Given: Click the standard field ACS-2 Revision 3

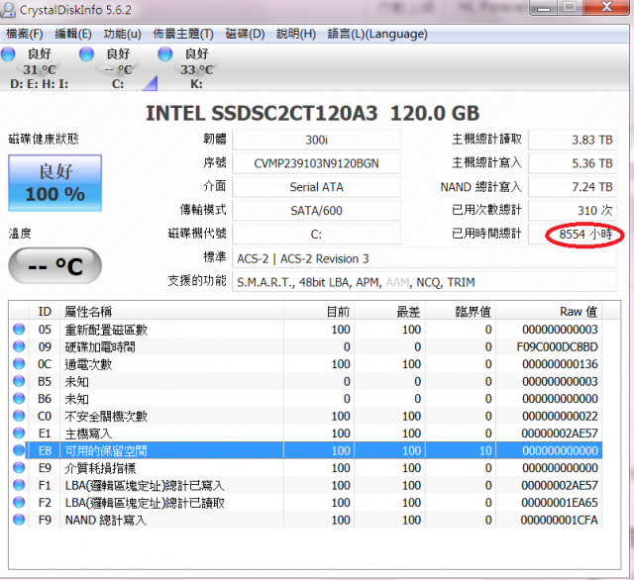Looking at the screenshot, I should [425, 258].
